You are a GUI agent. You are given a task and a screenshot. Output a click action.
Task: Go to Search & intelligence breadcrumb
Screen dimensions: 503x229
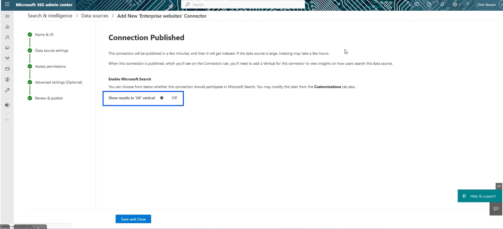(x=50, y=16)
